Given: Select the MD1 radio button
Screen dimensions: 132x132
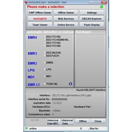Looking at the screenshot, I should point(45,76).
